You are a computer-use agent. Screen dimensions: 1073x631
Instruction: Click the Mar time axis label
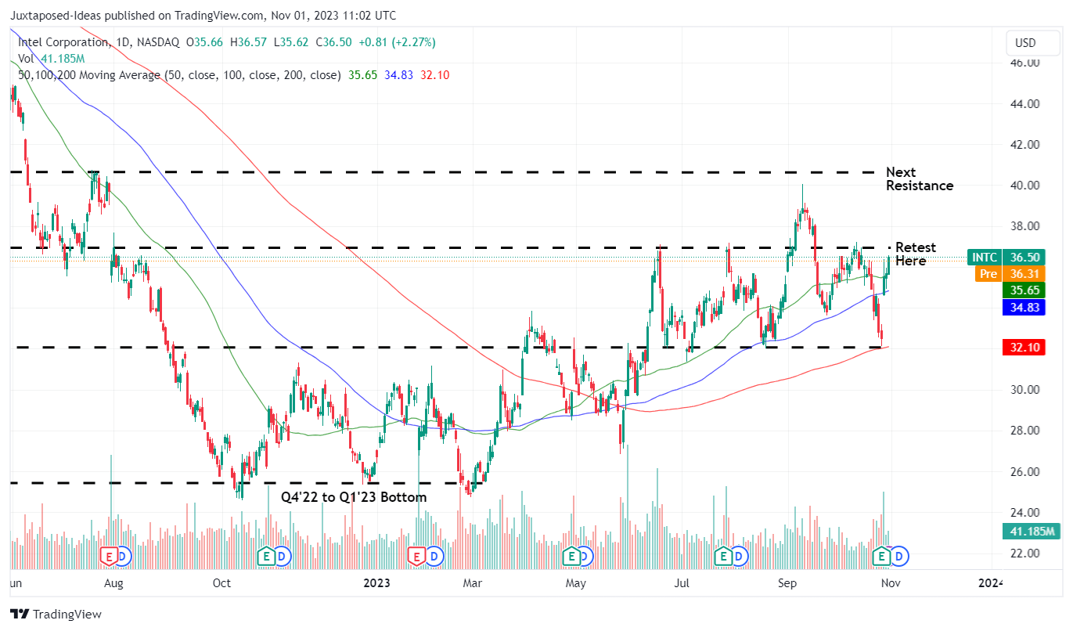click(472, 583)
